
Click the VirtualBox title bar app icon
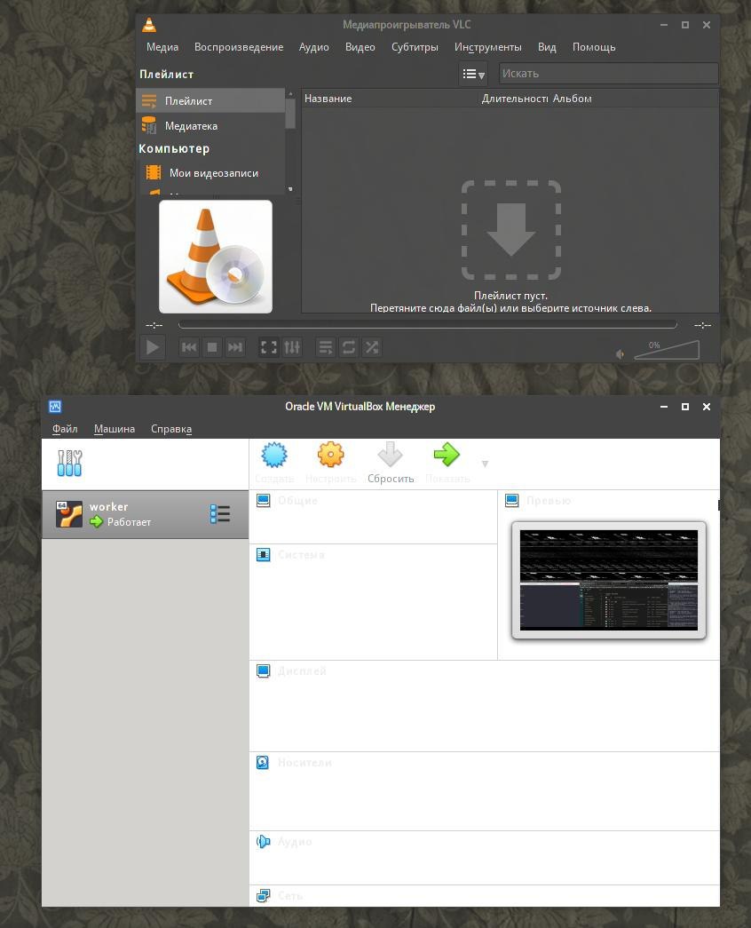pyautogui.click(x=55, y=407)
